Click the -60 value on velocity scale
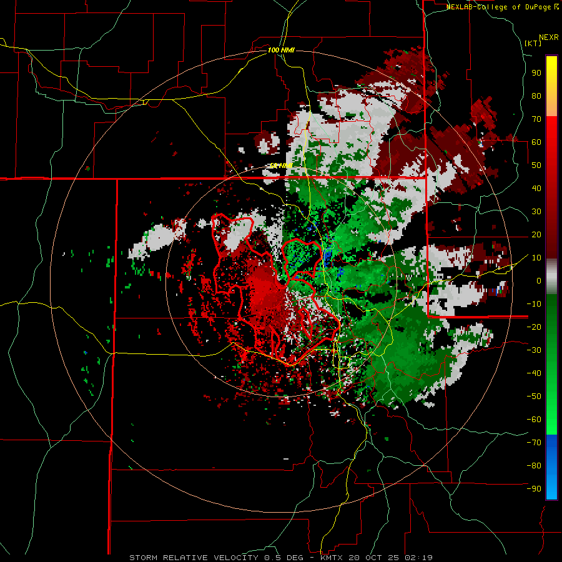The image size is (562, 562). pos(534,420)
